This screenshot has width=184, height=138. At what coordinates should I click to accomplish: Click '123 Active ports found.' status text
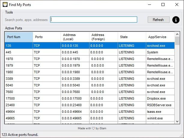click(20, 135)
